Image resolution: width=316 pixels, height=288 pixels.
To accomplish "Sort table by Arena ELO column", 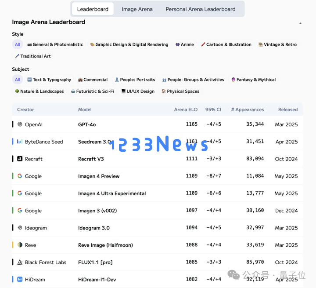I will 186,109.
